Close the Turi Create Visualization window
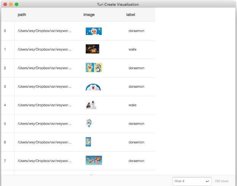The image size is (237, 186). pos(5,5)
